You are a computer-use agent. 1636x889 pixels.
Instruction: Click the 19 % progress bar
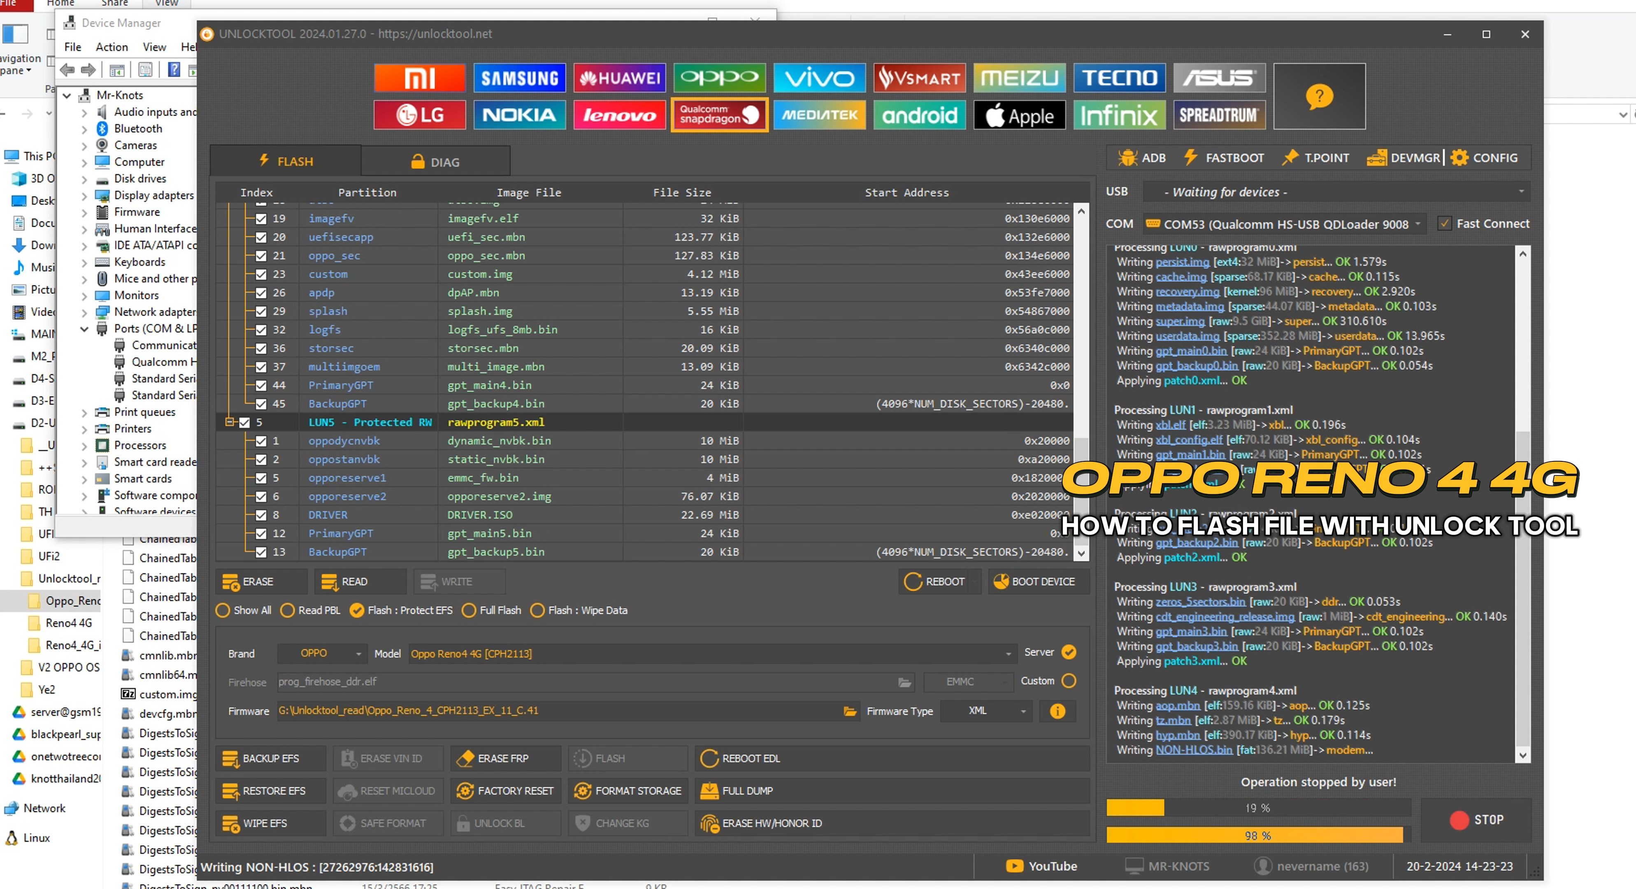[x=1258, y=808]
